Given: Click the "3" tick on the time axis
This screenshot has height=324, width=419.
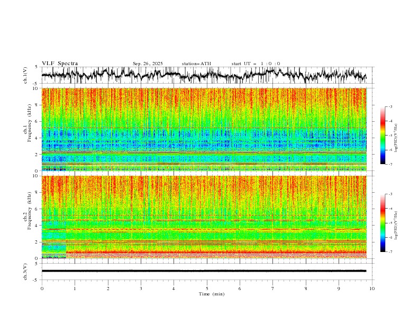Looking at the screenshot, I should (x=141, y=289).
